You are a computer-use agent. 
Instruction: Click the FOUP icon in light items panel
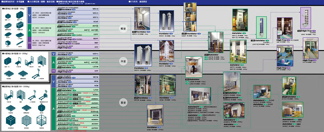click(7, 43)
